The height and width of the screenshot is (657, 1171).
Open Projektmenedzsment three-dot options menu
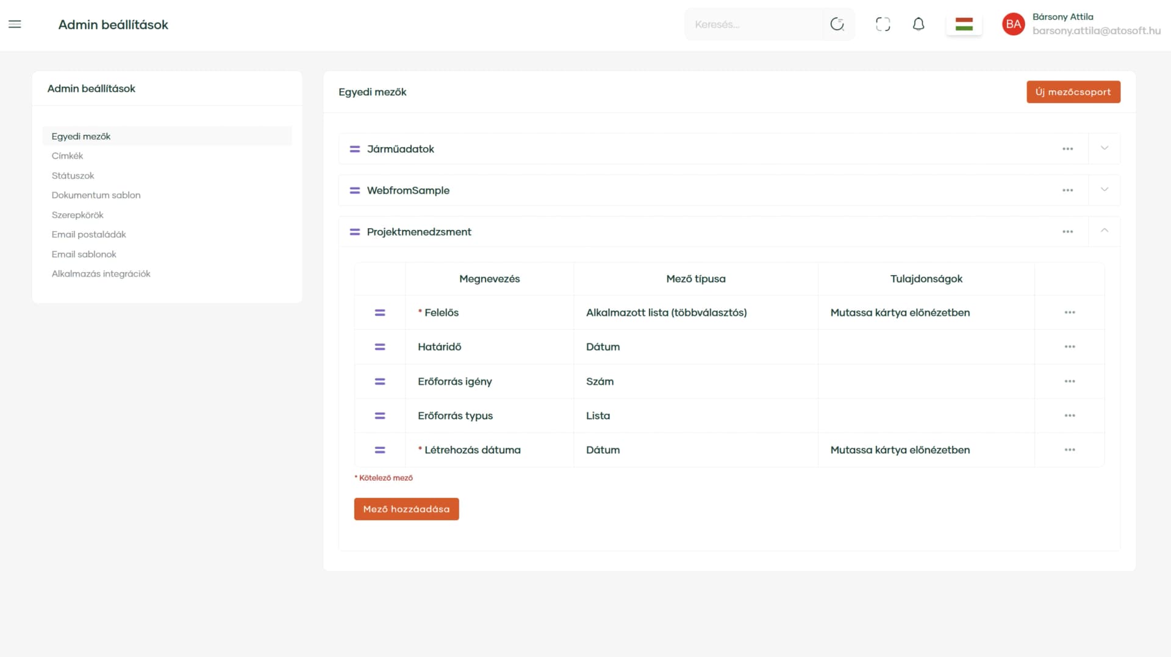1067,232
